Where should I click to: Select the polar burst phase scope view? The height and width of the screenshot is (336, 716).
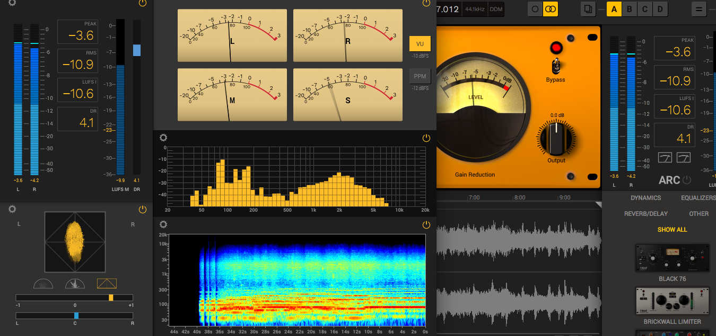pos(75,284)
